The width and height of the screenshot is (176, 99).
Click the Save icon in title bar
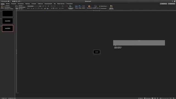pyautogui.click(x=15, y=1)
